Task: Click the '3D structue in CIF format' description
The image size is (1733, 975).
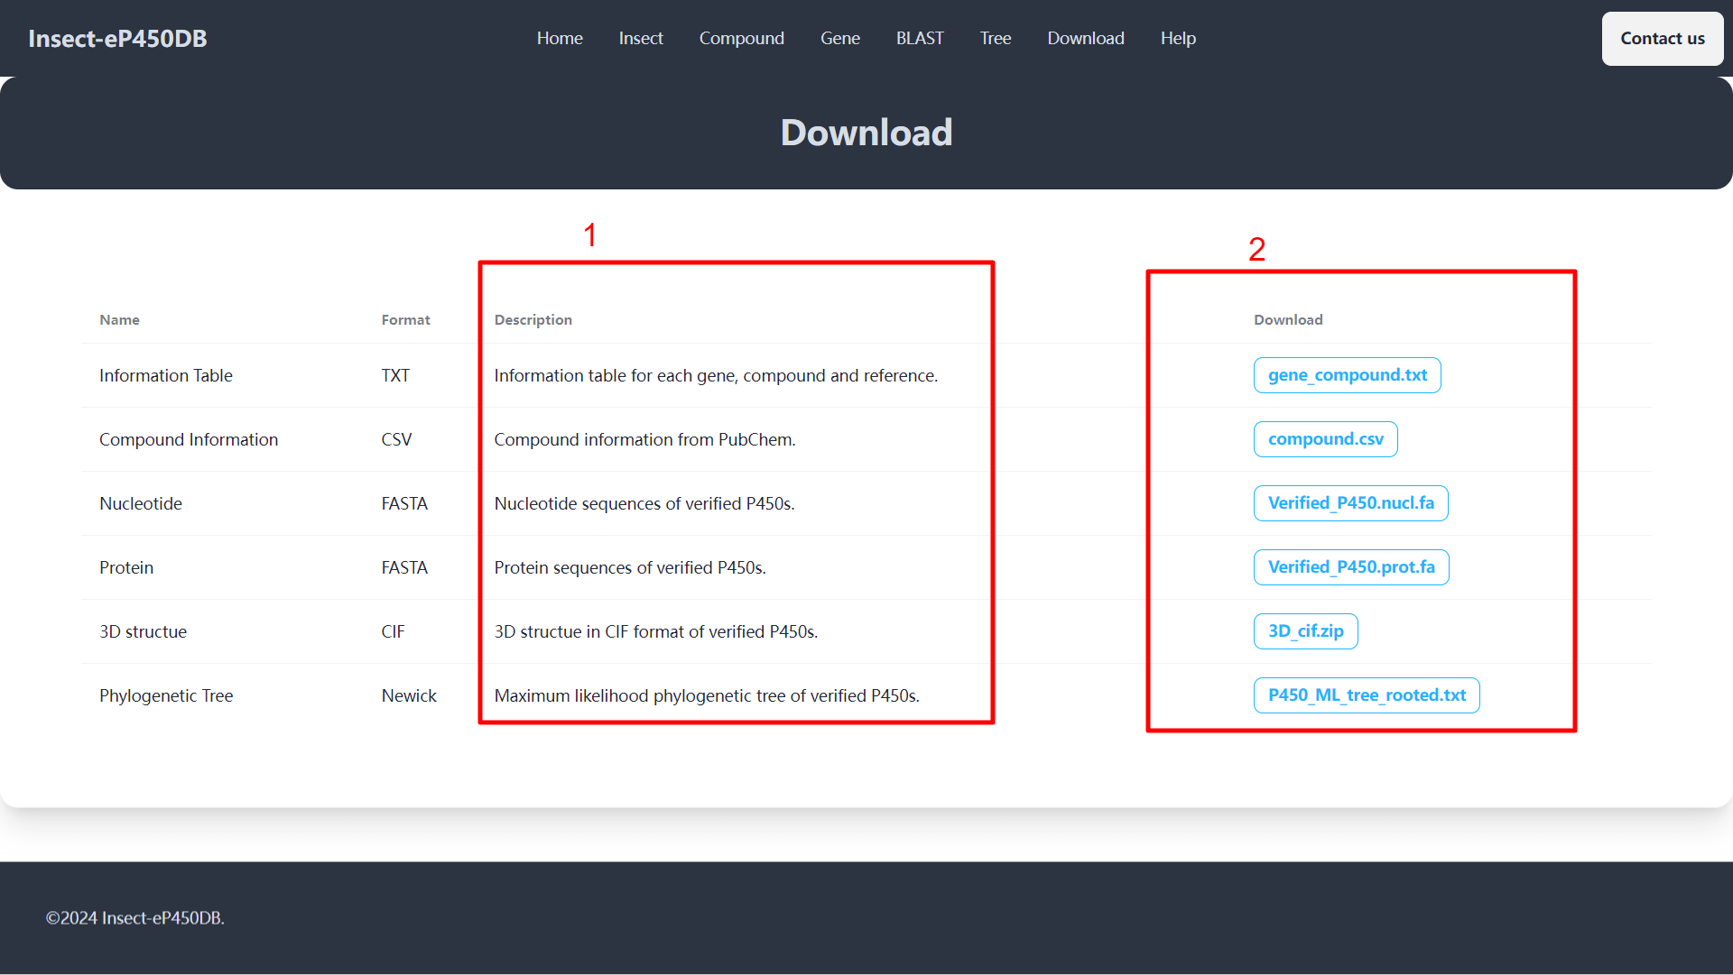Action: click(x=656, y=632)
